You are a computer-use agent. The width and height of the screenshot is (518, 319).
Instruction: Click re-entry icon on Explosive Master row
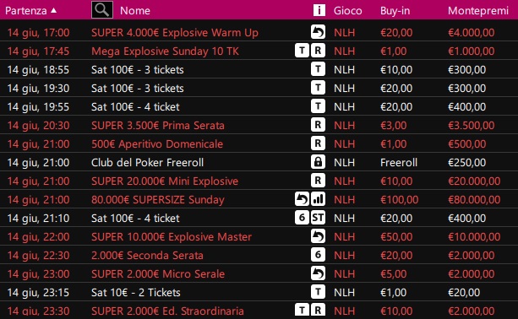pyautogui.click(x=318, y=236)
